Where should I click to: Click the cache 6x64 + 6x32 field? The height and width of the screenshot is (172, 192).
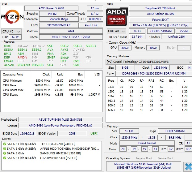(71, 37)
